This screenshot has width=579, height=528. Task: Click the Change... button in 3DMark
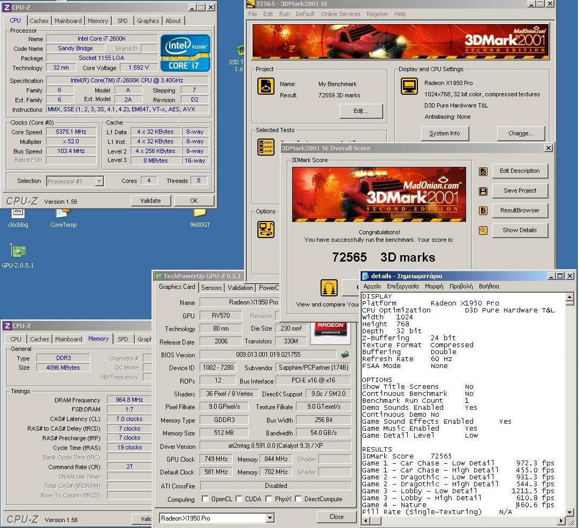coord(521,133)
